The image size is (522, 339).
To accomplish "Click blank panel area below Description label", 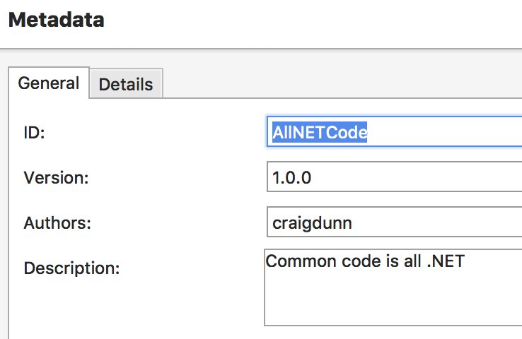I will (x=106, y=311).
